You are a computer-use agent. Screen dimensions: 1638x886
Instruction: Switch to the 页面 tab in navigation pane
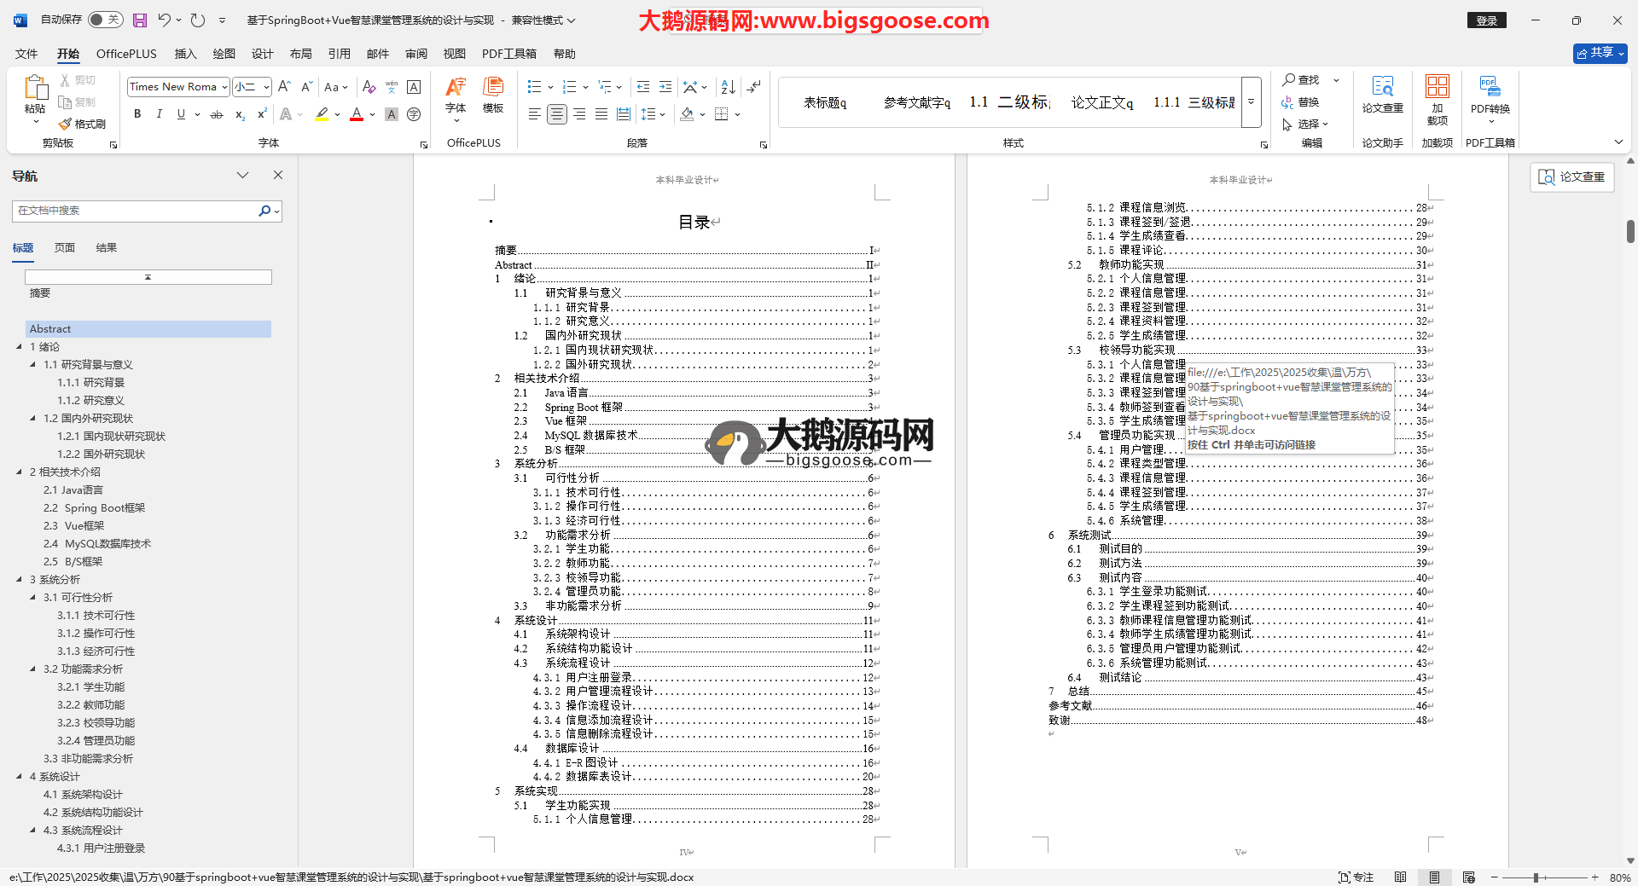(x=65, y=248)
